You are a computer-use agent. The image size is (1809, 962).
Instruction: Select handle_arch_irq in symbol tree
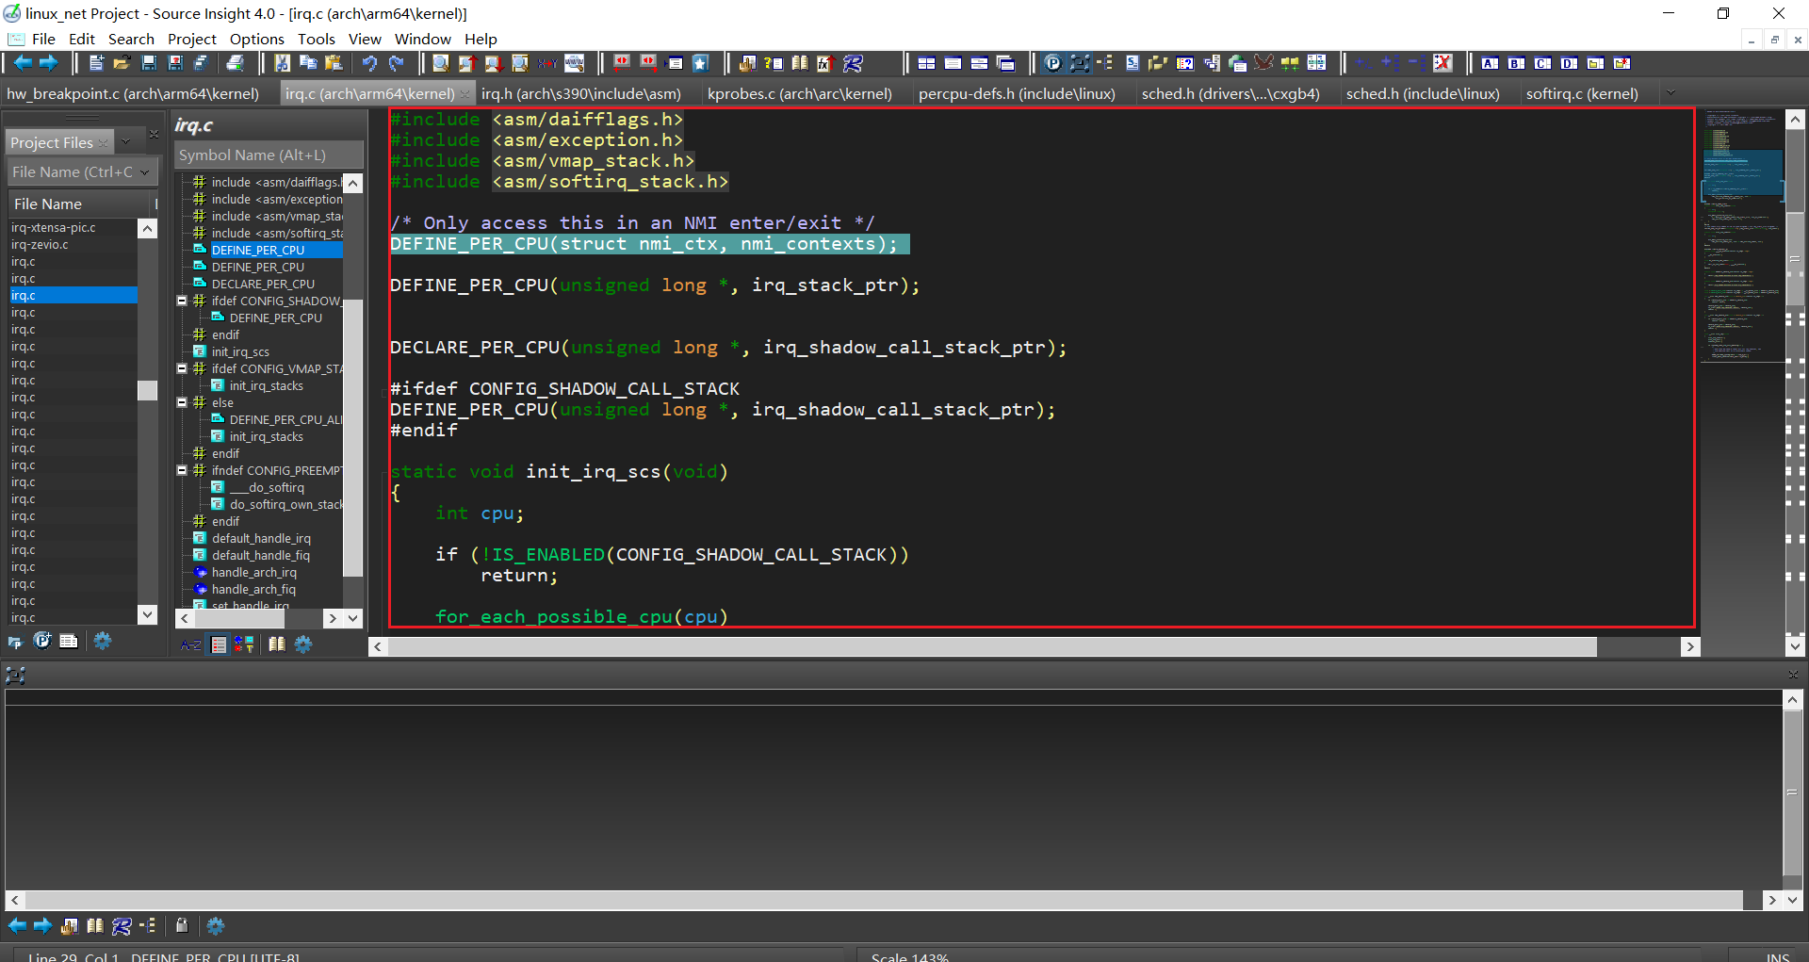point(253,573)
